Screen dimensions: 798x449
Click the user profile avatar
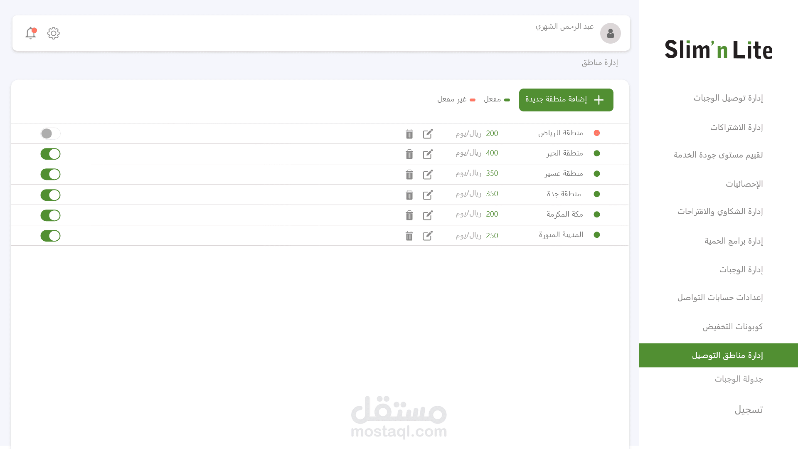(610, 33)
